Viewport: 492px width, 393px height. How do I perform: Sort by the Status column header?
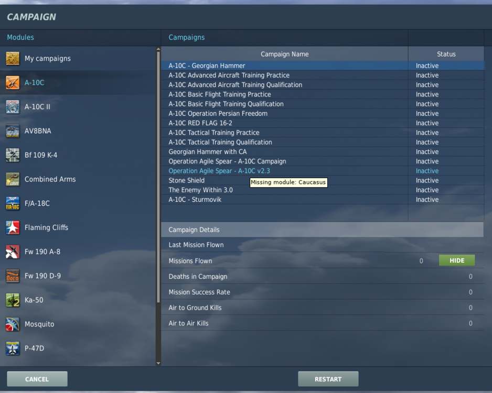(x=446, y=54)
